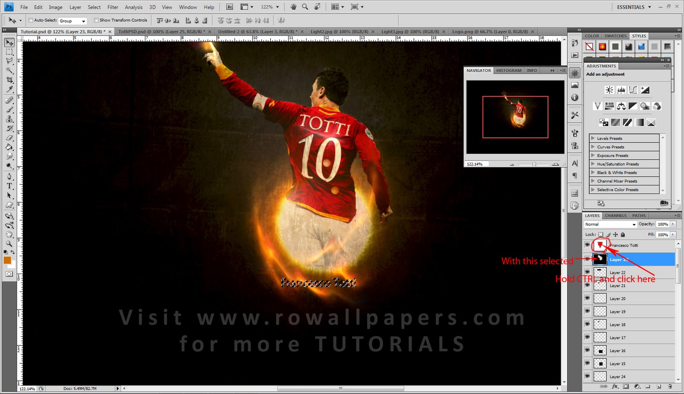The width and height of the screenshot is (684, 394).
Task: Toggle visibility of Layer 17
Action: (587, 337)
